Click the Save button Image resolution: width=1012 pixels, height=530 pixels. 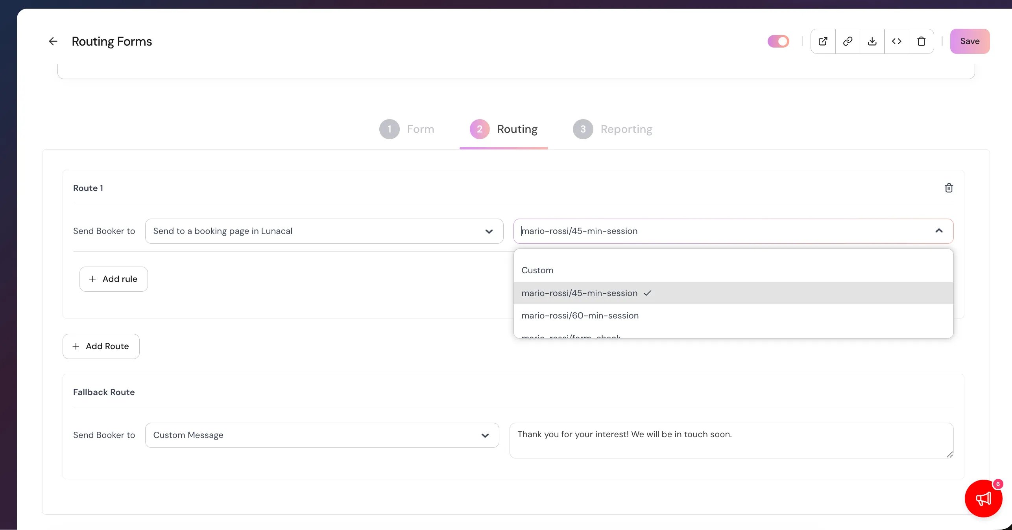[x=970, y=41]
